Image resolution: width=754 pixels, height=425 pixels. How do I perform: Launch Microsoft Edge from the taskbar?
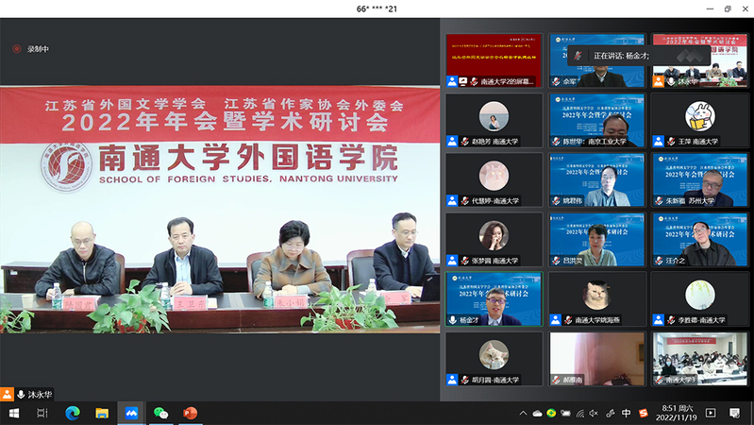[72, 414]
